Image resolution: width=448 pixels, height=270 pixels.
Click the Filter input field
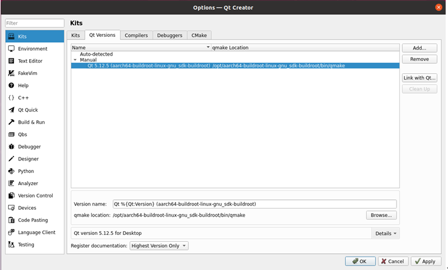click(35, 23)
